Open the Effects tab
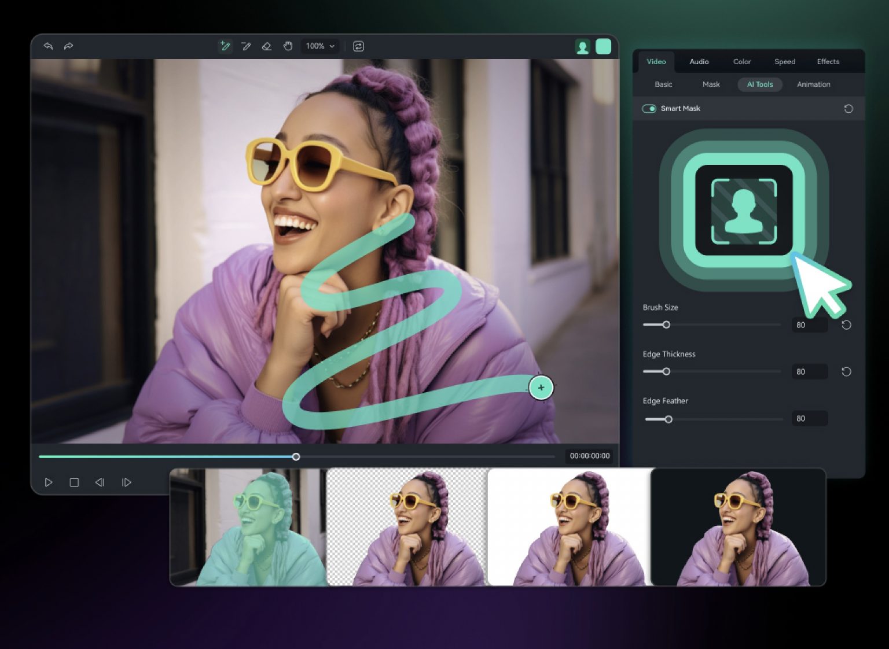Screen dimensions: 889x649 pyautogui.click(x=828, y=61)
